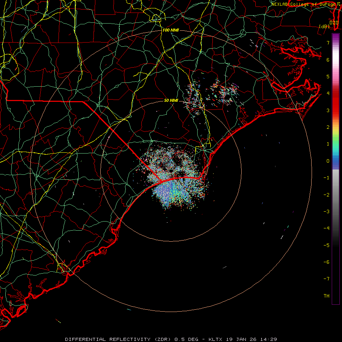Image resolution: width=342 pixels, height=342 pixels.
Task: Select the 4 value on the color scale
Action: coord(328,93)
